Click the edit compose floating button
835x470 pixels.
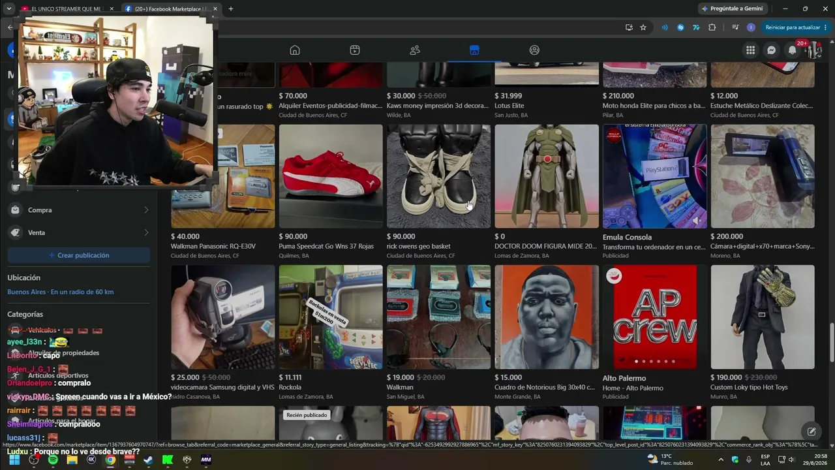[812, 431]
